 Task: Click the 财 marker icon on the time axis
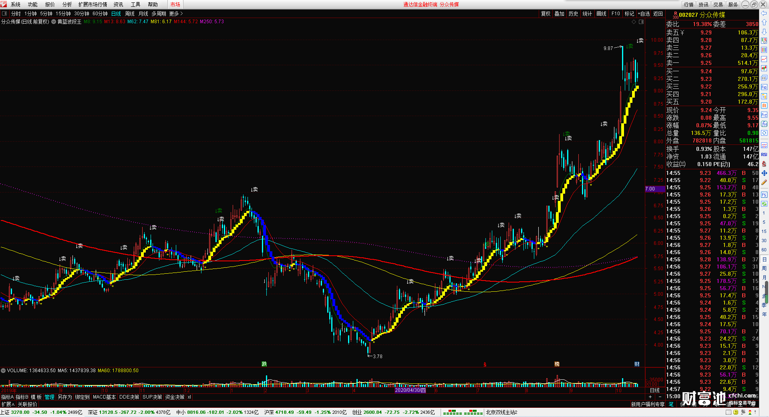pyautogui.click(x=637, y=364)
